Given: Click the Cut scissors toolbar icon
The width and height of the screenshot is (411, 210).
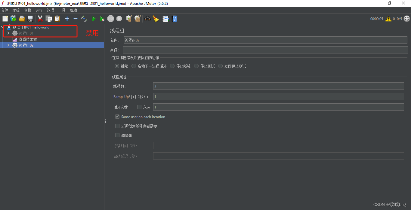Looking at the screenshot, I should coord(40,18).
